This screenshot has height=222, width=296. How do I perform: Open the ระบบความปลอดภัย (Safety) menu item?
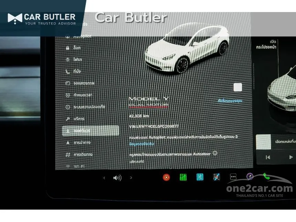click(85, 107)
